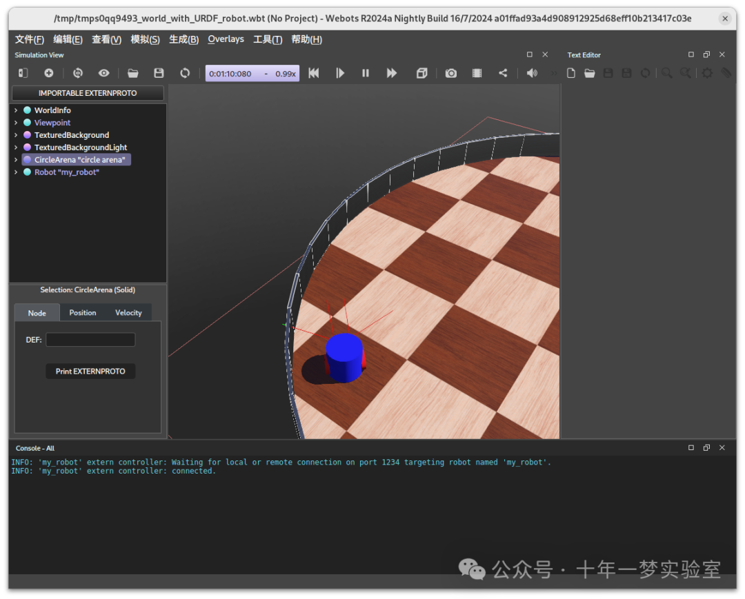Create a new file in Text Editor
Image resolution: width=745 pixels, height=599 pixels.
pyautogui.click(x=571, y=73)
